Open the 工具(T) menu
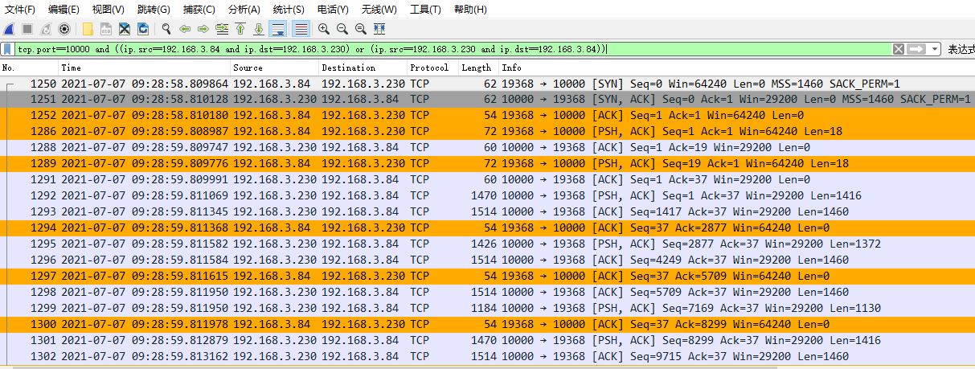The width and height of the screenshot is (975, 369). coord(425,10)
